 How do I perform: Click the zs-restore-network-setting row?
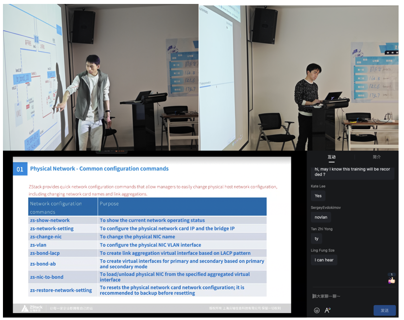147,290
